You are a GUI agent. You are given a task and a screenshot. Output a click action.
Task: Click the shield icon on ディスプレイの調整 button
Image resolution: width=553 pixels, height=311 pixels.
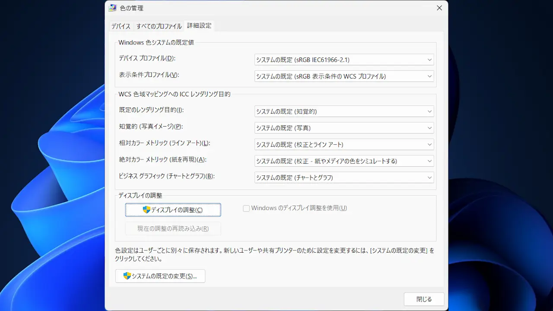pyautogui.click(x=146, y=210)
